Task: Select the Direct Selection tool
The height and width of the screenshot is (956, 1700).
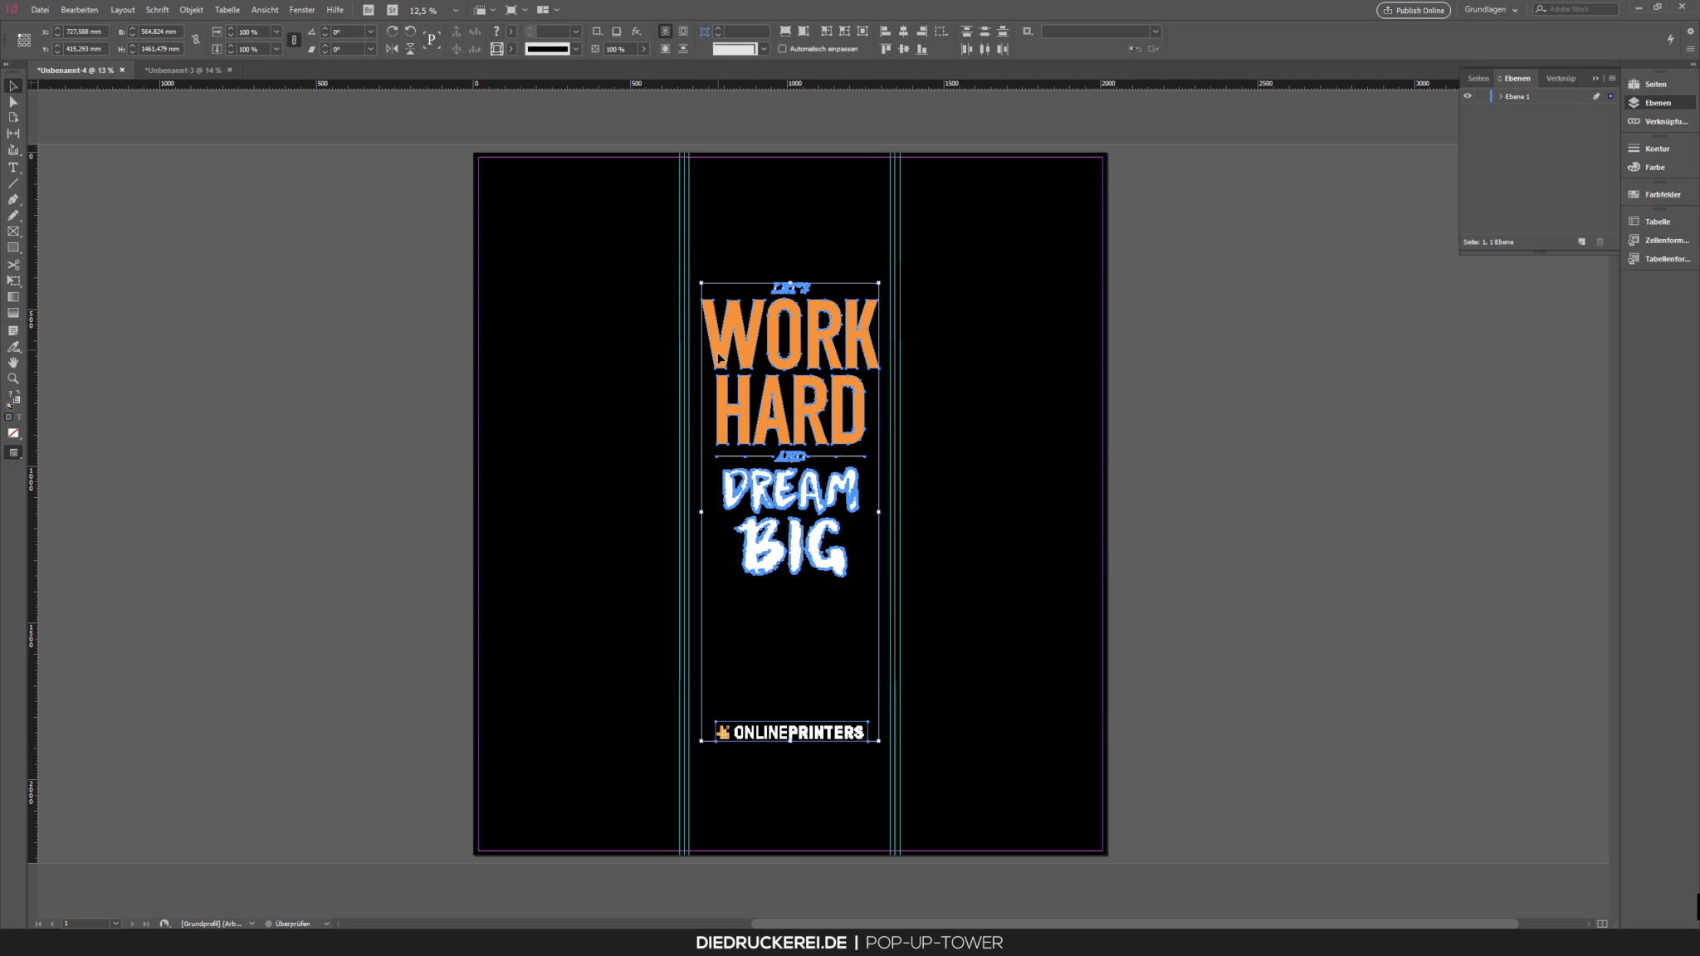Action: 13,102
